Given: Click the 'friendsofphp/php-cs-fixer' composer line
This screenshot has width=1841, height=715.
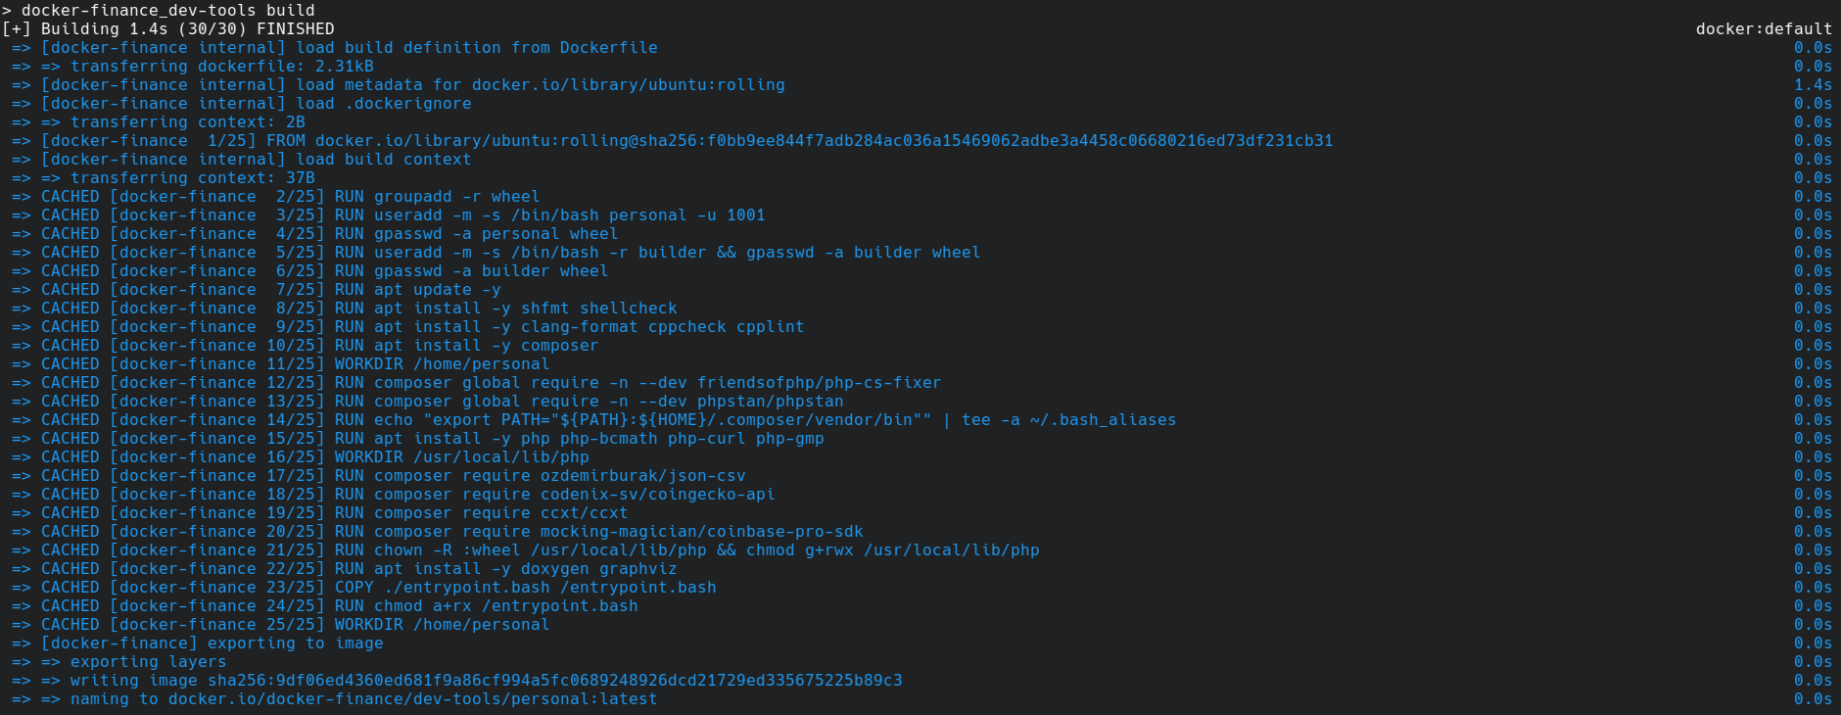Looking at the screenshot, I should coord(657,383).
